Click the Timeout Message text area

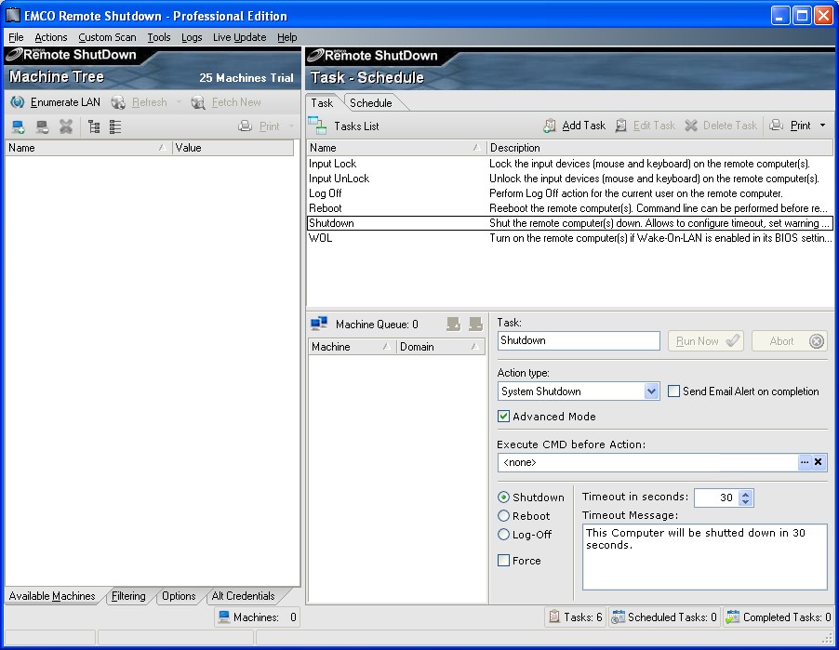click(x=705, y=557)
